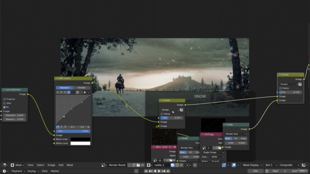Select the active blue channel B in RGB Curves
Screen dimensions: 310x174
click(69, 92)
